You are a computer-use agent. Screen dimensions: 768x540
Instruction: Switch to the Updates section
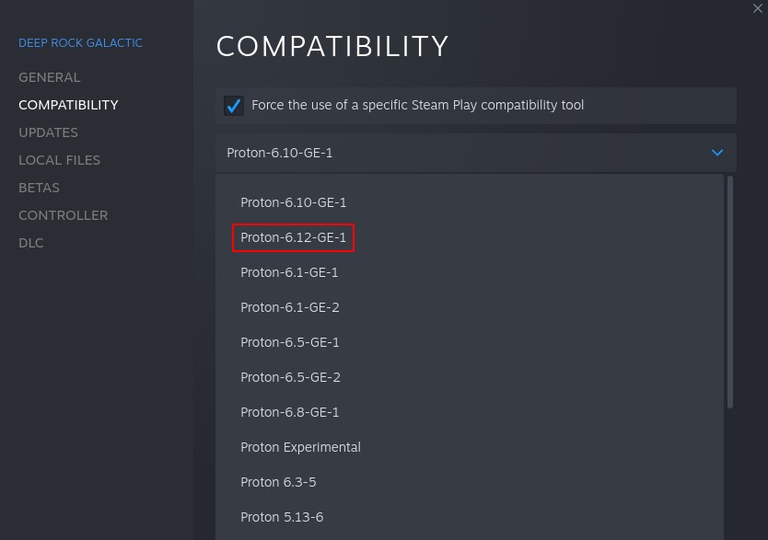tap(48, 132)
